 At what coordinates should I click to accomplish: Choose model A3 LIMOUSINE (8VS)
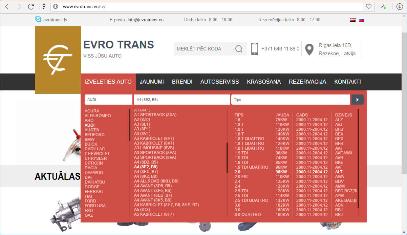pos(154,148)
